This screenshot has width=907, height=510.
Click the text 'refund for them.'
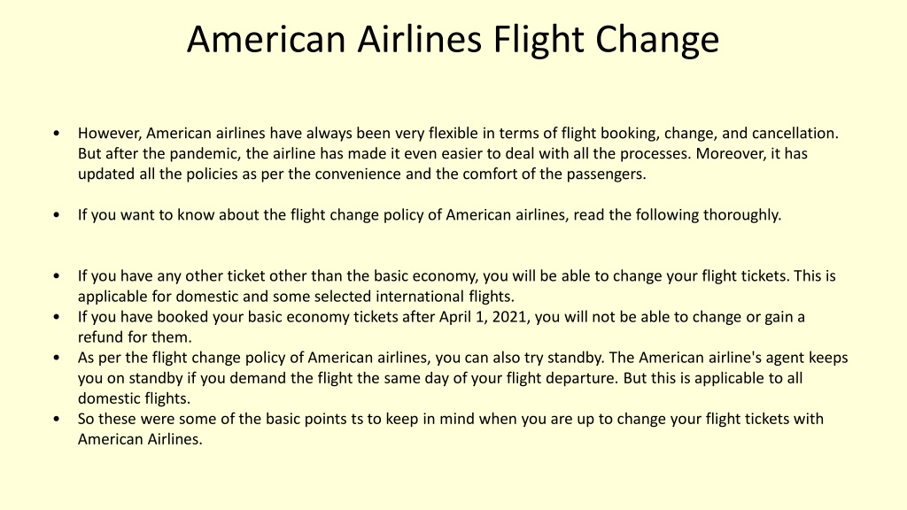[x=135, y=337]
